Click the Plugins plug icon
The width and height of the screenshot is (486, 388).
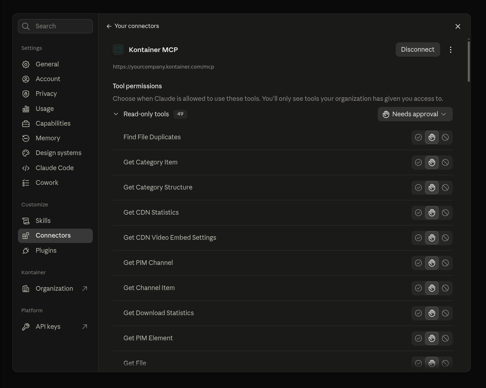coord(26,251)
